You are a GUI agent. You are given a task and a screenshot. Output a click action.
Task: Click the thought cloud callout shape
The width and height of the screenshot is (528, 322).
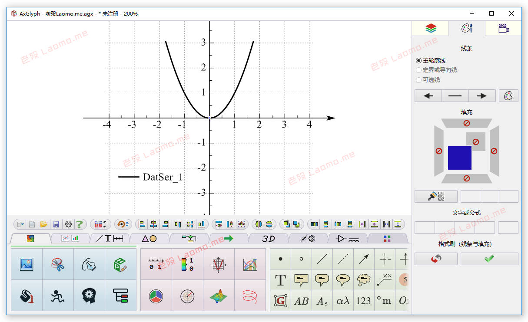click(x=364, y=280)
